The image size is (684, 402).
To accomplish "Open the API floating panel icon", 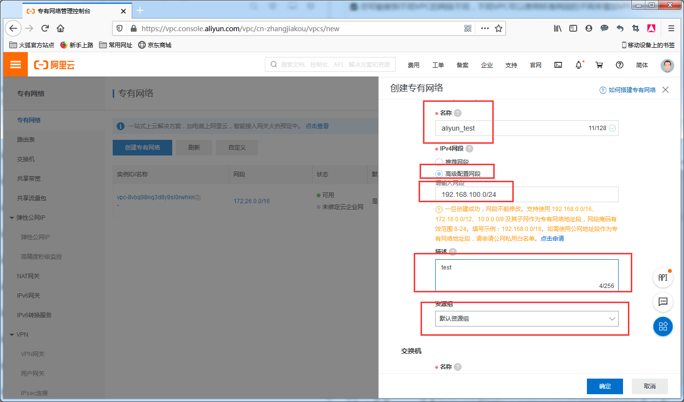I will click(663, 278).
